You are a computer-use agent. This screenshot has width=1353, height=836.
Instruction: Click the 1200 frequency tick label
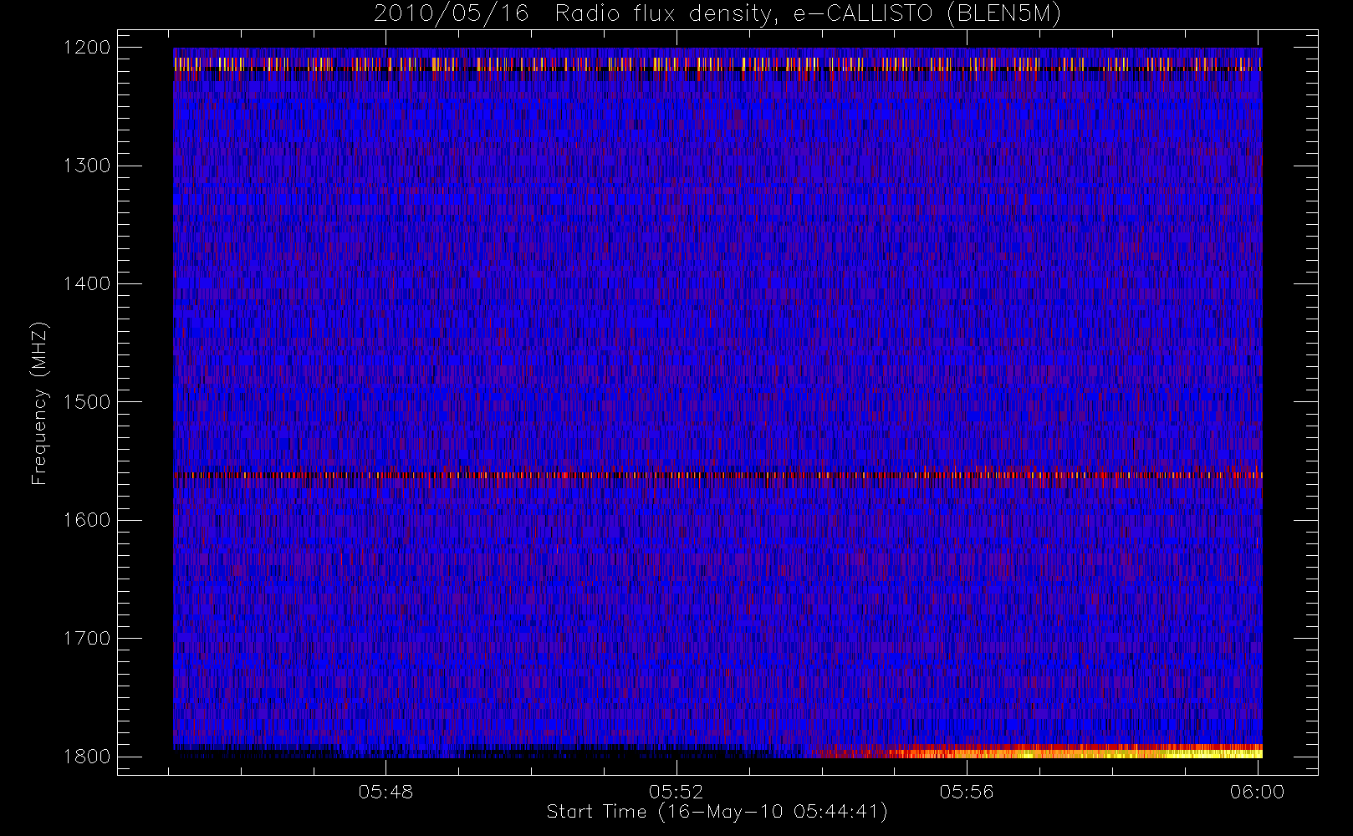pos(88,48)
